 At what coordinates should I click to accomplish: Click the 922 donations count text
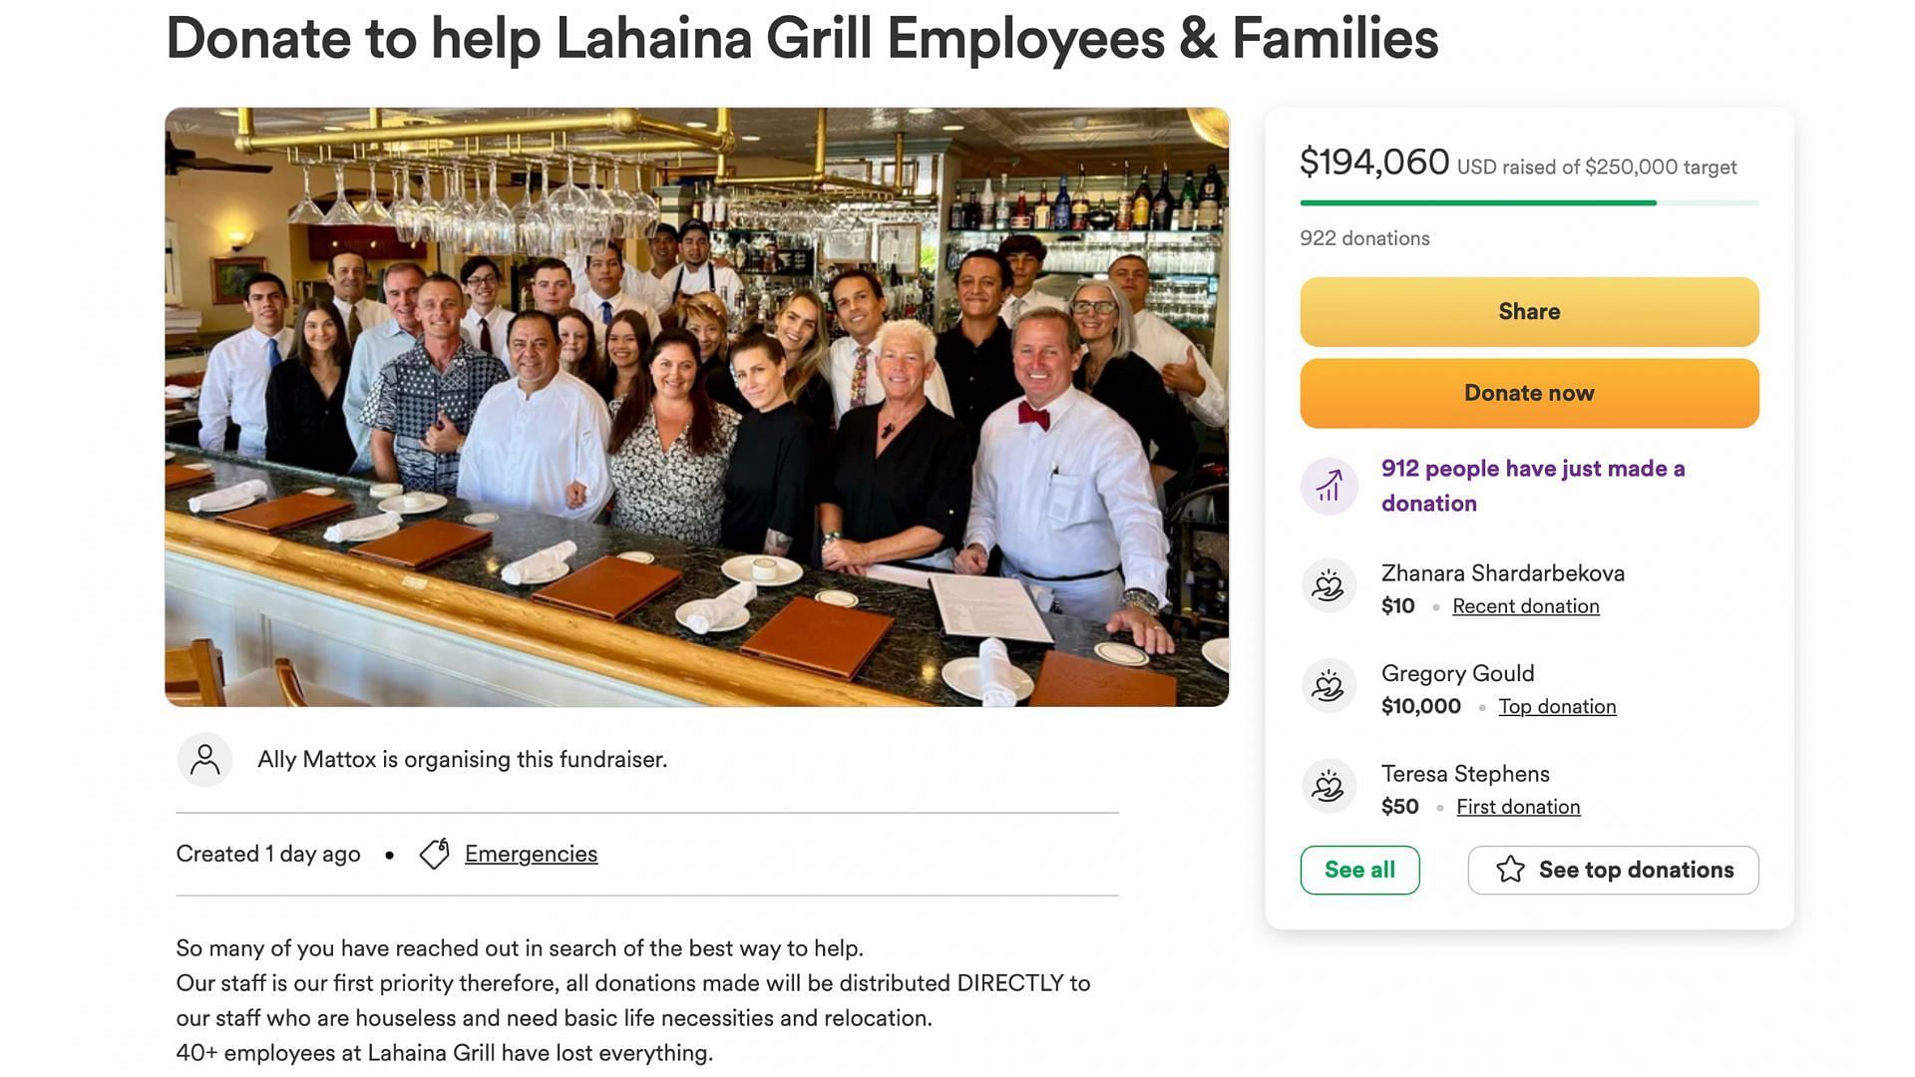tap(1364, 238)
